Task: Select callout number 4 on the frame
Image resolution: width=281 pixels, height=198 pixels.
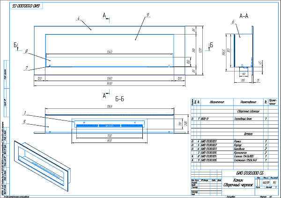Action: pyautogui.click(x=79, y=18)
